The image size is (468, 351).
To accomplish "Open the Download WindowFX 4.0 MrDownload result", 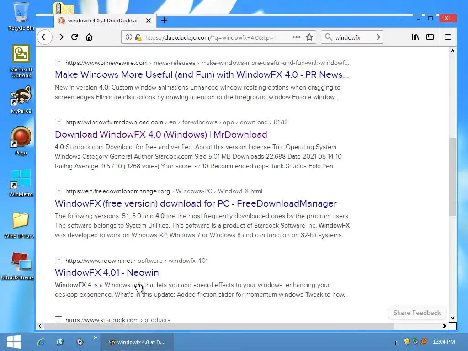I will click(x=161, y=135).
